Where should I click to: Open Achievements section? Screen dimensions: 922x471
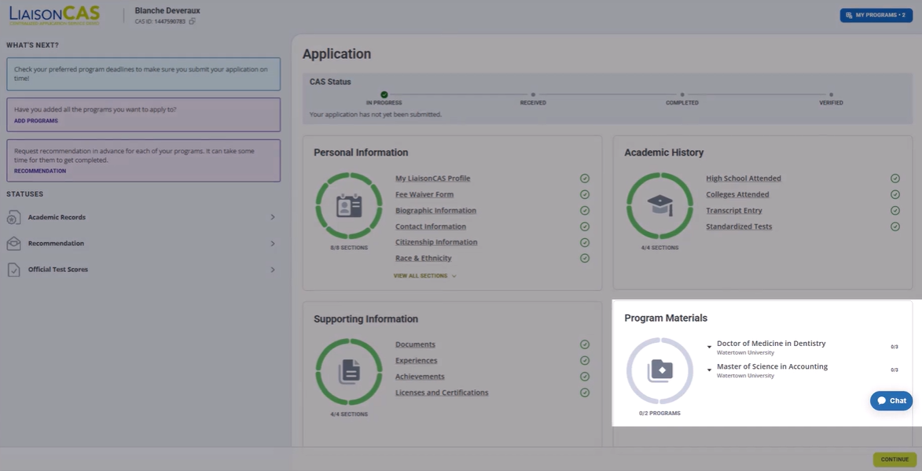pyautogui.click(x=420, y=377)
